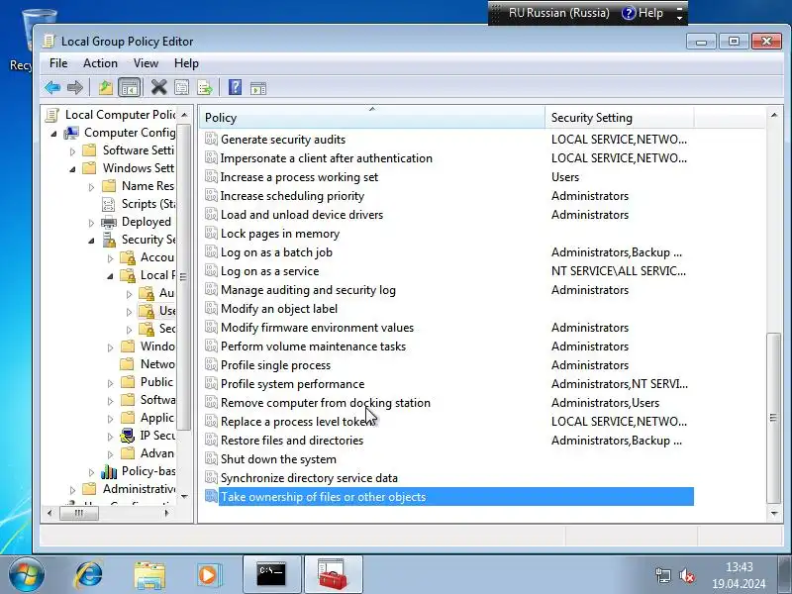Select 'Remove computer from docking station' policy
This screenshot has height=594, width=792.
pyautogui.click(x=326, y=403)
